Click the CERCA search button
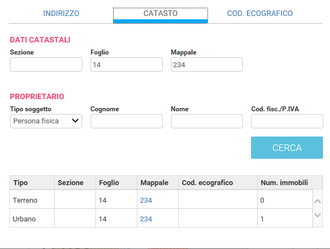Image resolution: width=330 pixels, height=249 pixels. (x=287, y=148)
